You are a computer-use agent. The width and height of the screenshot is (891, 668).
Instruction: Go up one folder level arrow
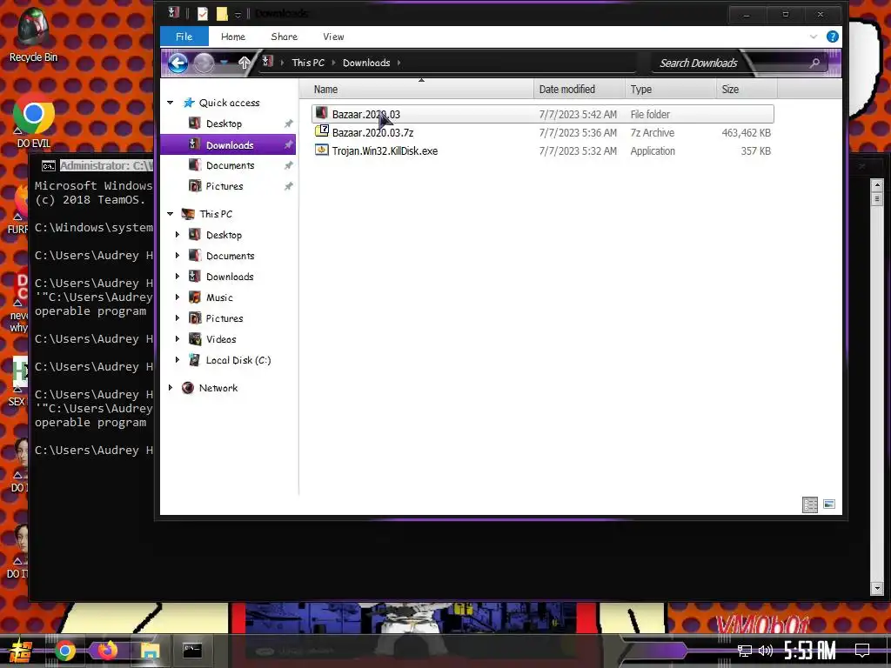pos(245,63)
